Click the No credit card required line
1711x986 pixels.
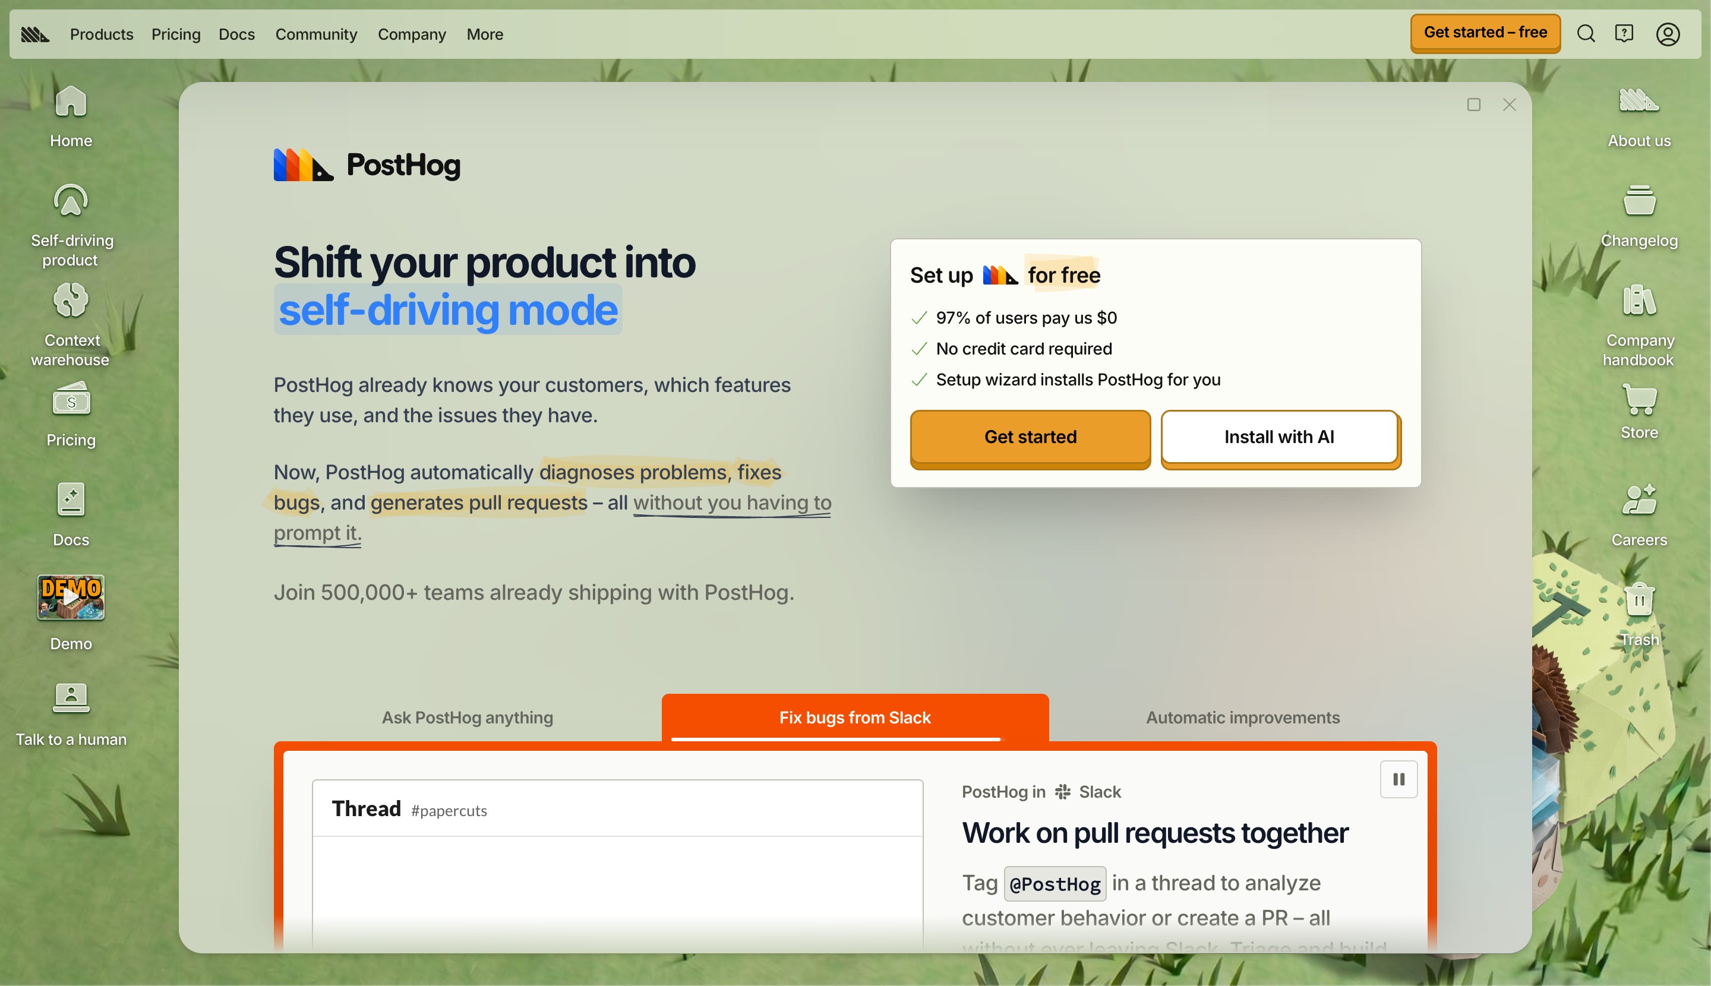[1024, 349]
